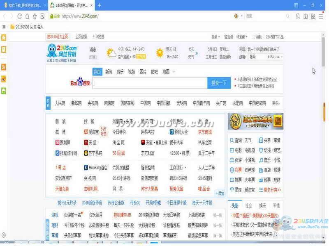Open RSS feed icon in left sidebar

4,67
